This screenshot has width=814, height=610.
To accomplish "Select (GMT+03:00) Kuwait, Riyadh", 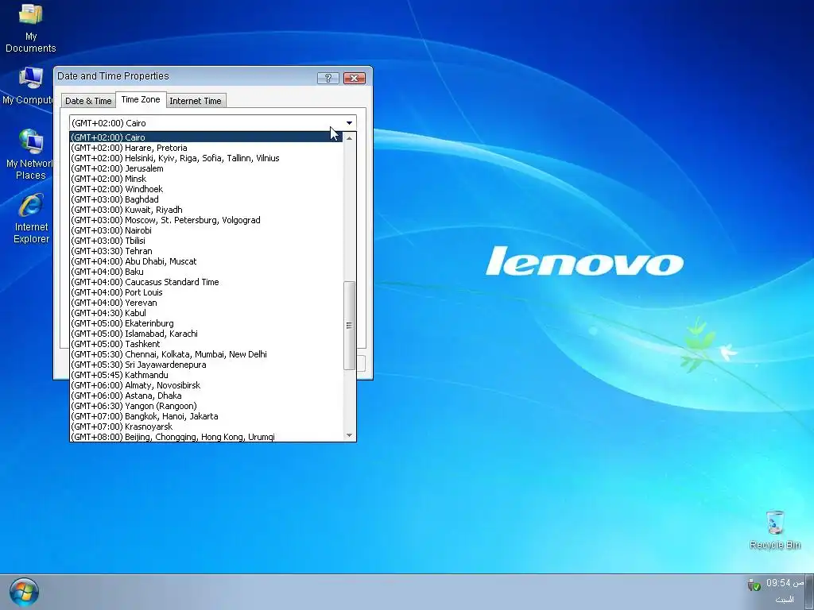I will (x=206, y=210).
